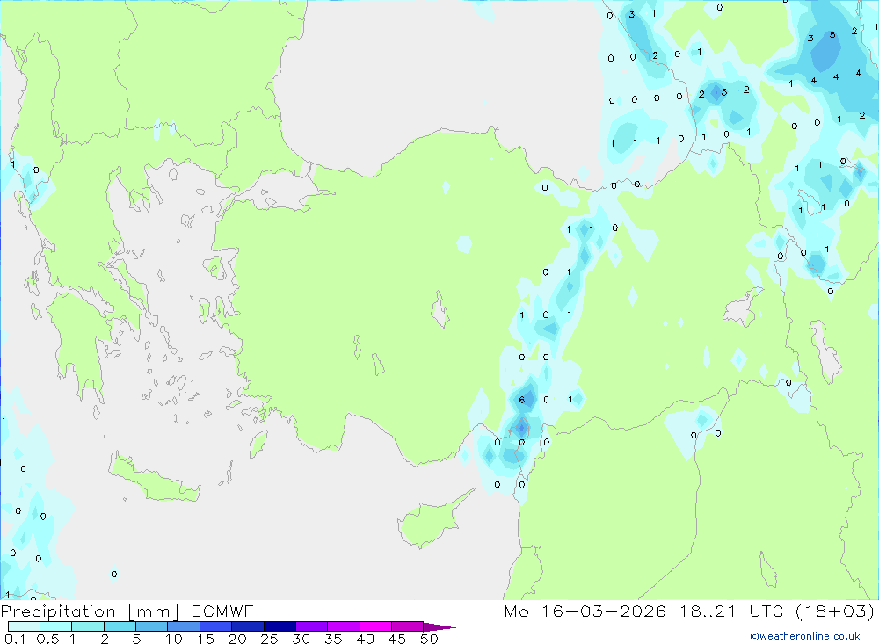Select the 25–30 mm navy legend swatch
Screen dimensions: 879x644
[280, 626]
